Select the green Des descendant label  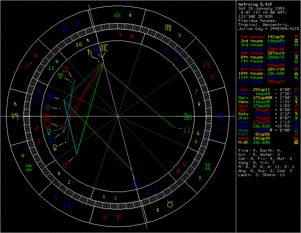188,117
